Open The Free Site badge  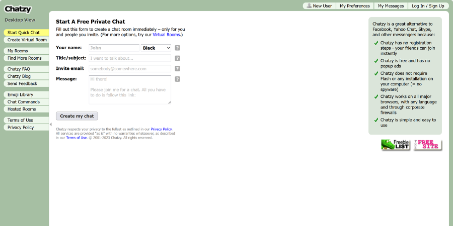pyautogui.click(x=428, y=145)
